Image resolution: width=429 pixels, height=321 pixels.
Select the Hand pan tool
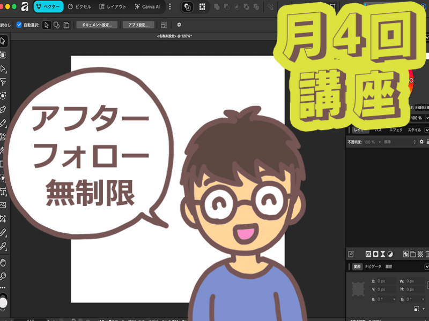click(x=3, y=263)
